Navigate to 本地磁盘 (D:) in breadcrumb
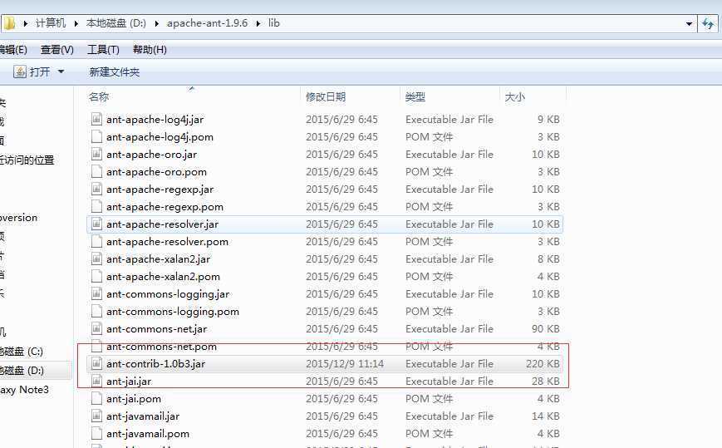This screenshot has height=448, width=722. coord(116,23)
